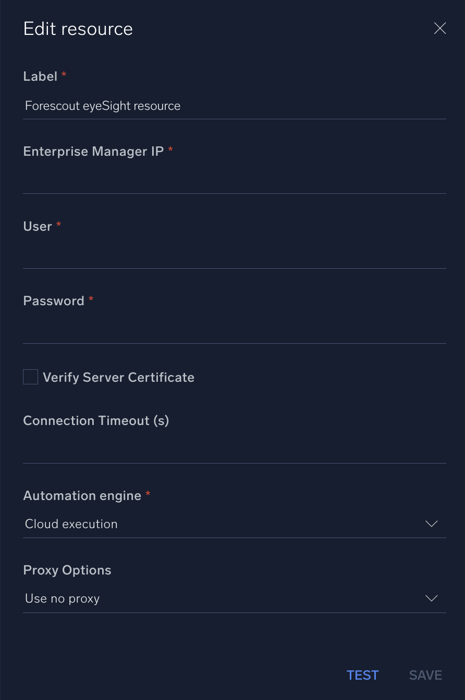Open the Automation engine Cloud execution dropdown
Screen dimensions: 465x700
click(224, 524)
